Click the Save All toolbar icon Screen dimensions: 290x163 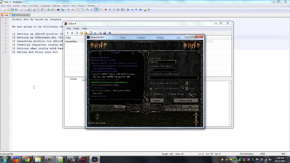pos(16,10)
